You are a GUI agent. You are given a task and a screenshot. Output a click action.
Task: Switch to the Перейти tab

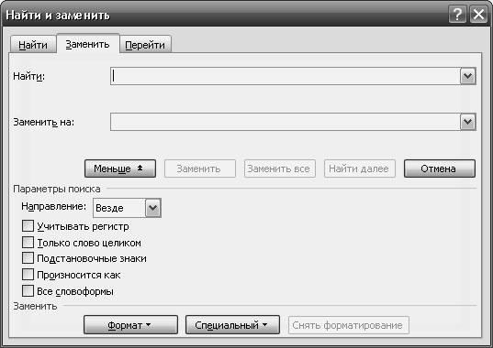point(145,45)
